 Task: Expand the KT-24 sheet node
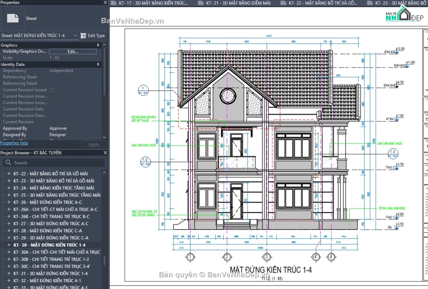[9, 188]
